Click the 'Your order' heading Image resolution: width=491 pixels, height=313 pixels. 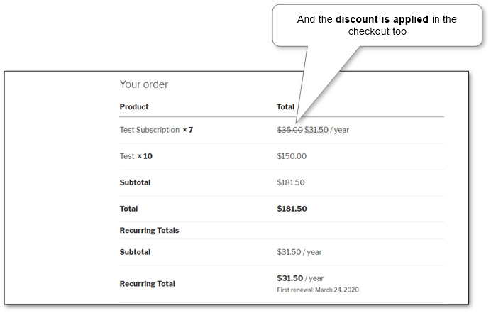pos(144,84)
